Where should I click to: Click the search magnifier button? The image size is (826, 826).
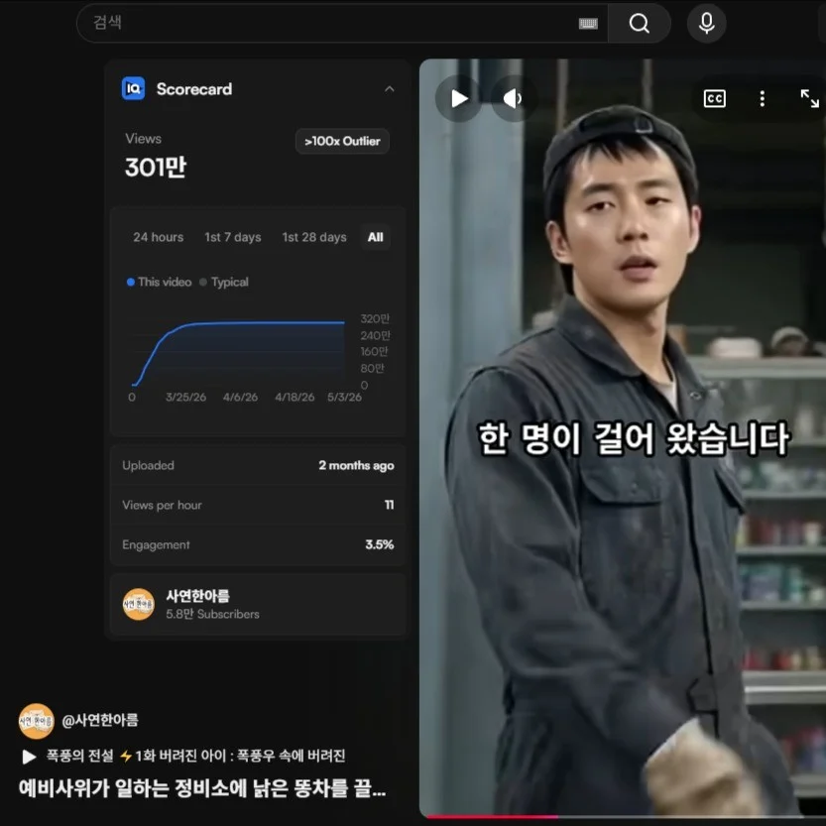click(639, 23)
